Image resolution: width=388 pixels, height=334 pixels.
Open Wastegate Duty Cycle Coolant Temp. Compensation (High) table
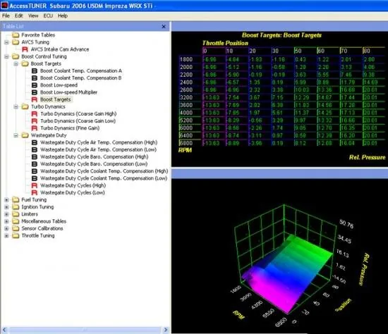[104, 171]
